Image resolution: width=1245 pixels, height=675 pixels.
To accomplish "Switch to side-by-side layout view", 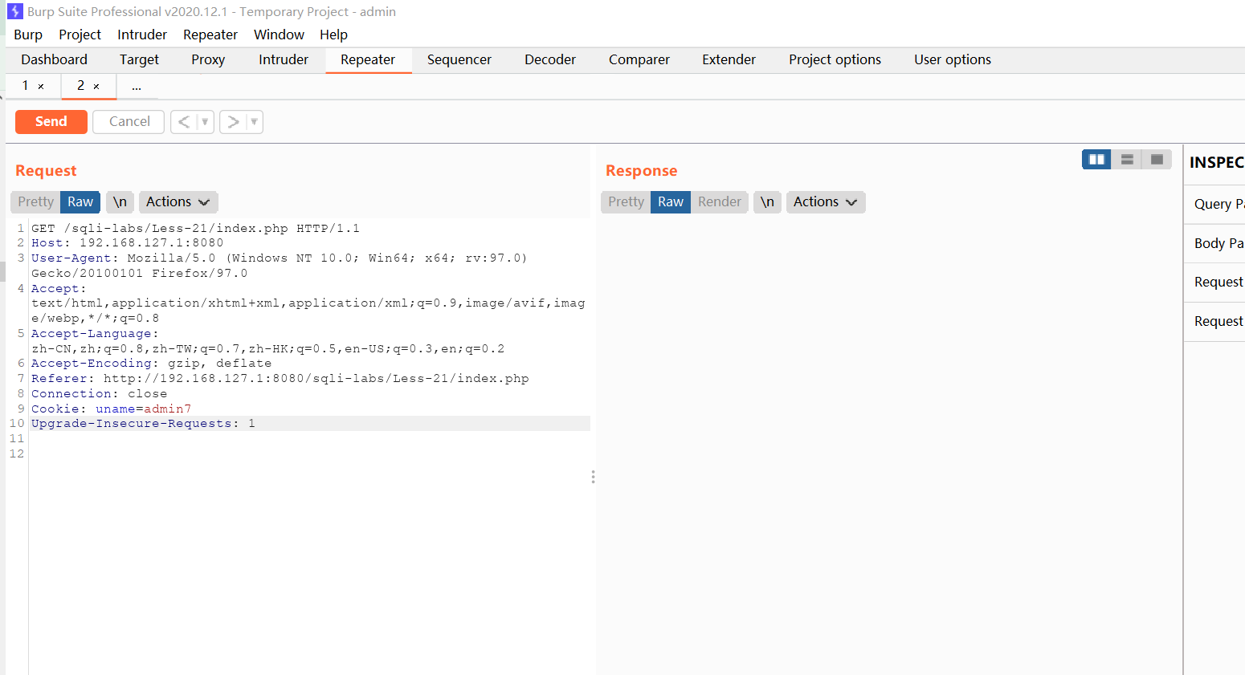I will coord(1096,159).
